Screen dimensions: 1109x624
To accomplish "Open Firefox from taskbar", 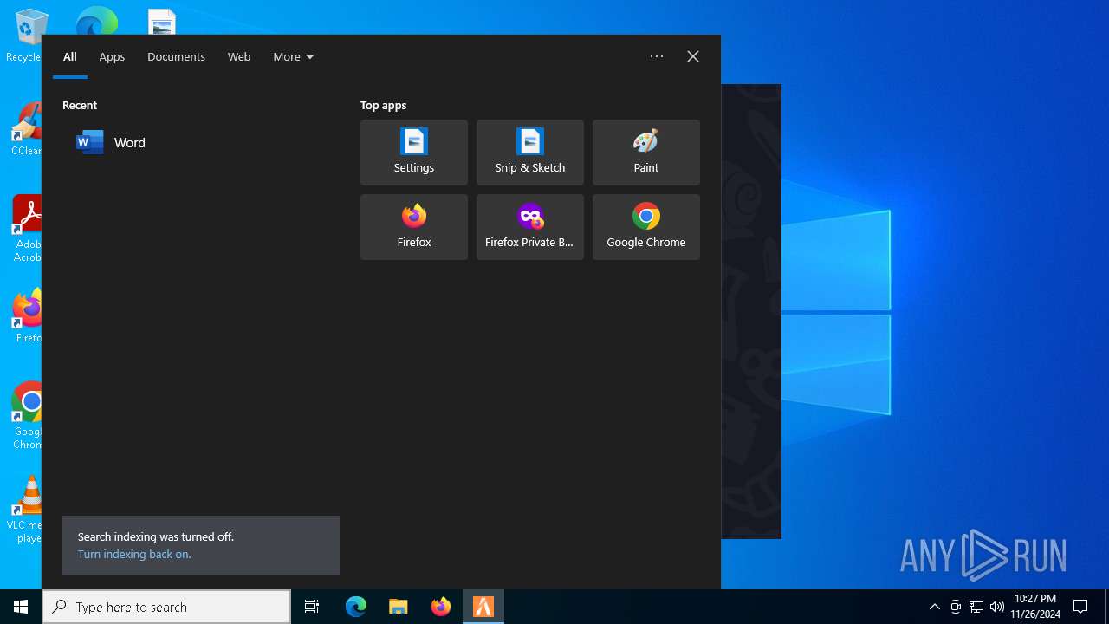I will click(441, 607).
